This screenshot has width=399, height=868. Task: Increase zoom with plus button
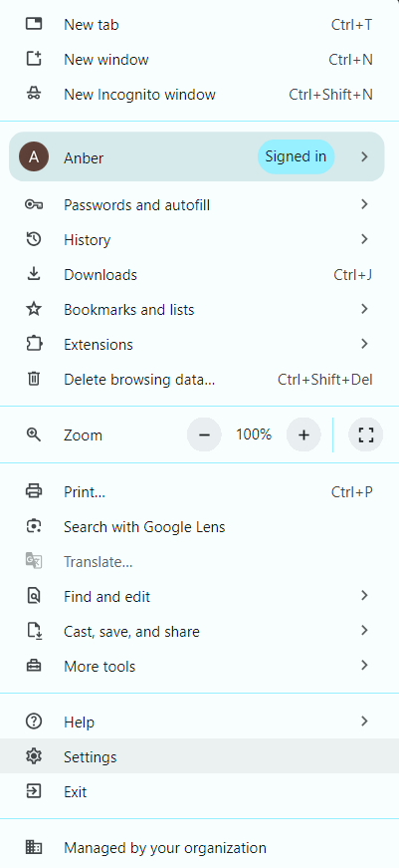click(x=303, y=435)
